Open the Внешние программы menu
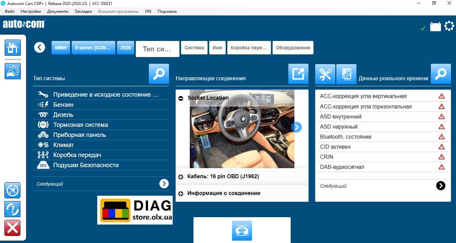This screenshot has width=456, height=243. [x=118, y=11]
